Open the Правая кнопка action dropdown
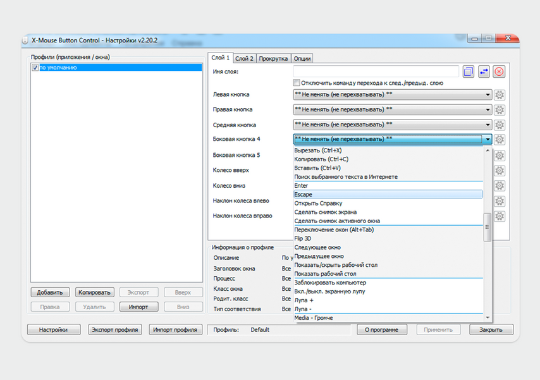The height and width of the screenshot is (380, 540). point(392,109)
